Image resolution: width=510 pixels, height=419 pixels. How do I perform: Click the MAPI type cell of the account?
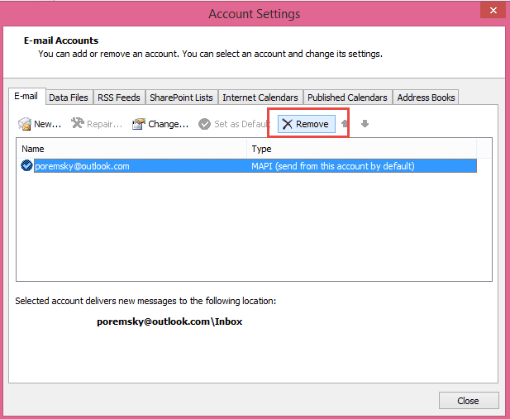tap(333, 166)
